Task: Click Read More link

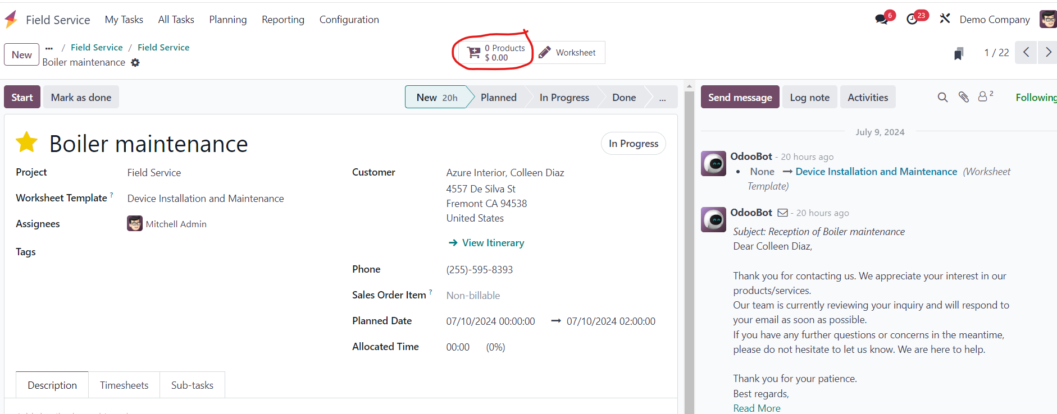Action: tap(757, 408)
